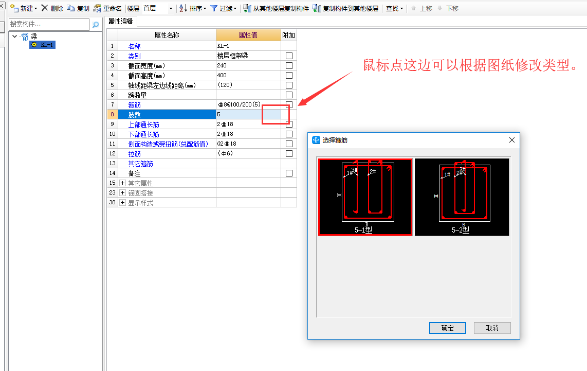Click the 取消 cancel button
Screen dimensions: 587x371
[492, 328]
